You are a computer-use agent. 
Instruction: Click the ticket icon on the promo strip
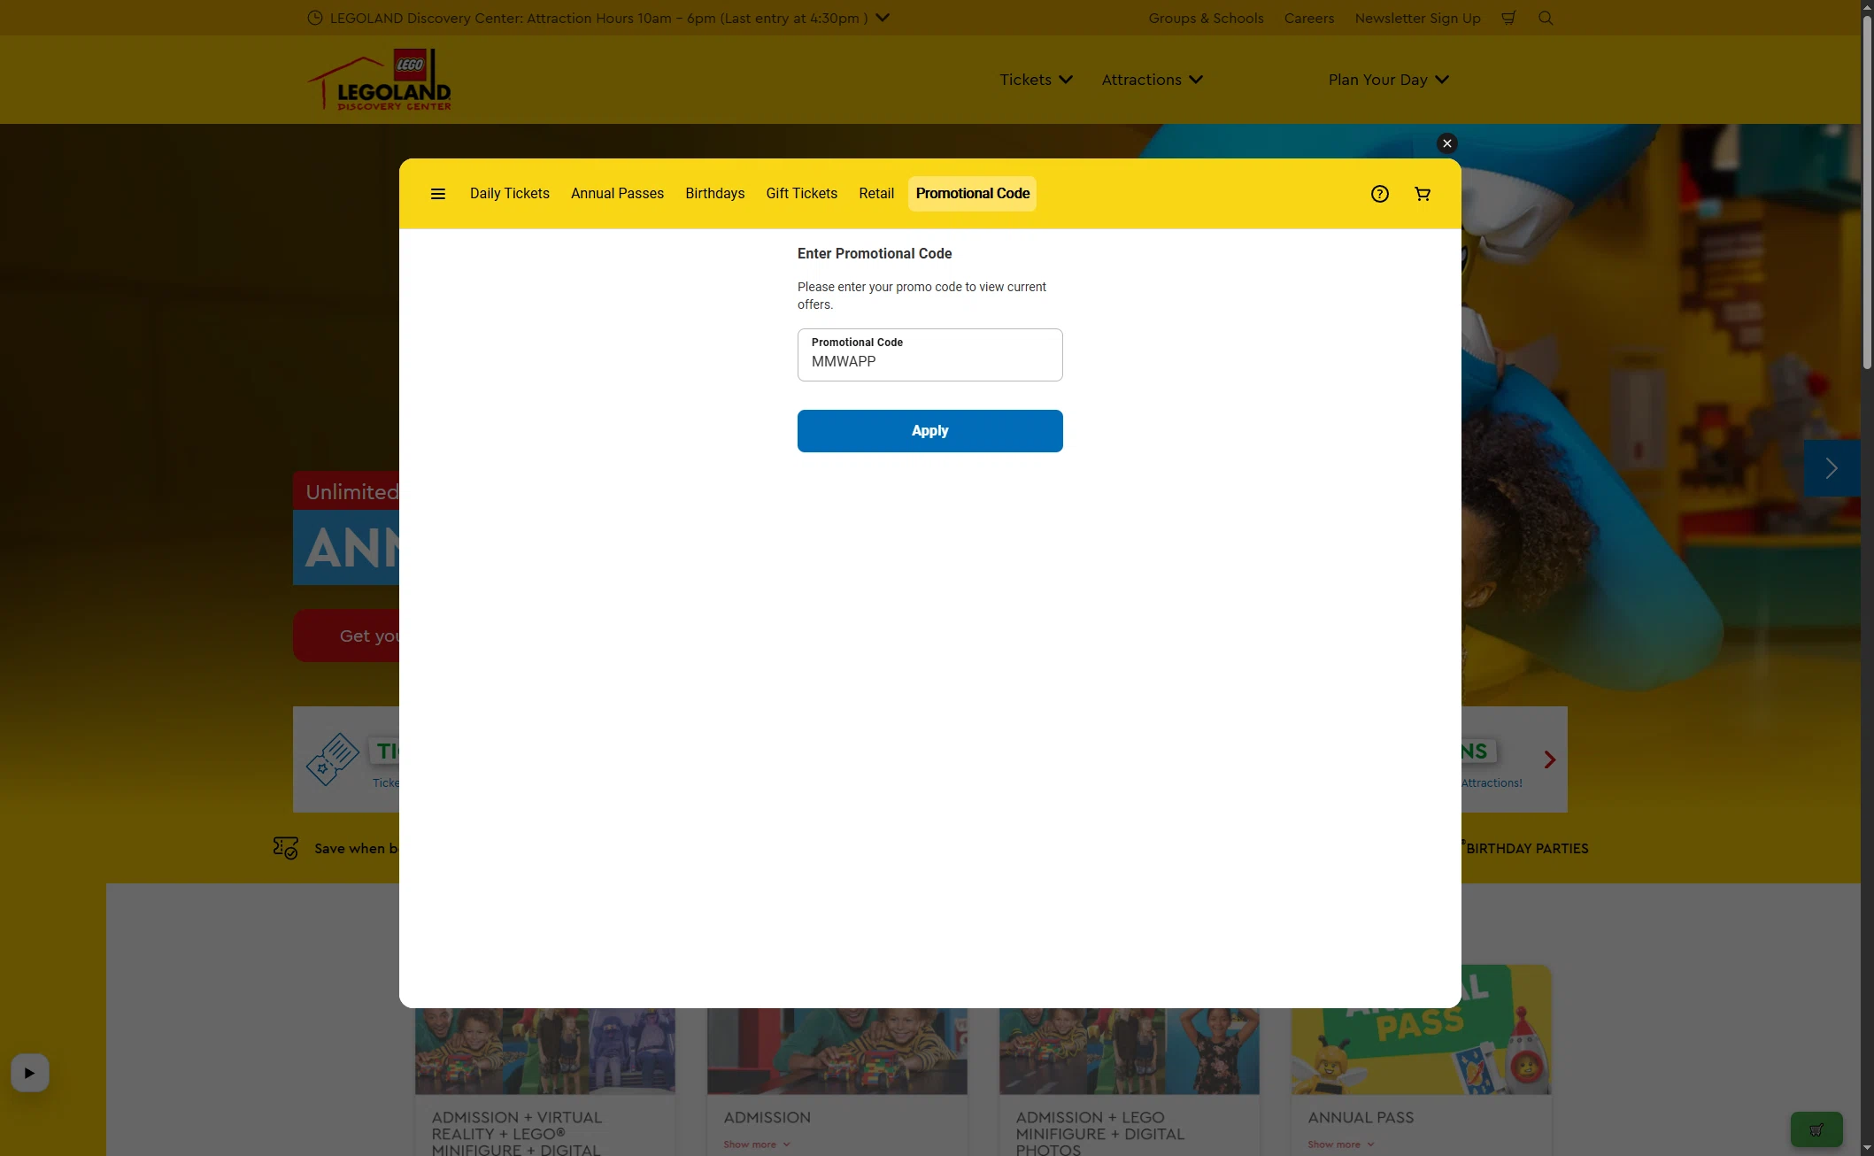click(332, 759)
